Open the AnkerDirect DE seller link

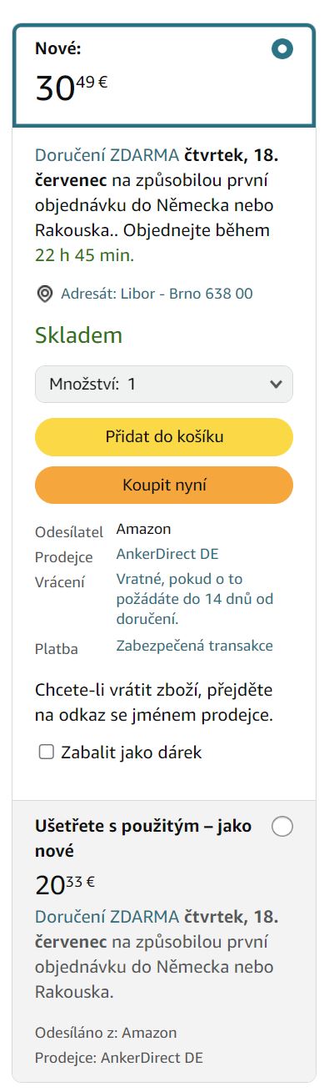click(x=167, y=554)
